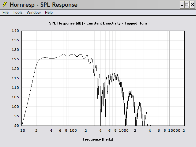Click the window title 'Hornresp - SPL Response'

[x=43, y=5]
